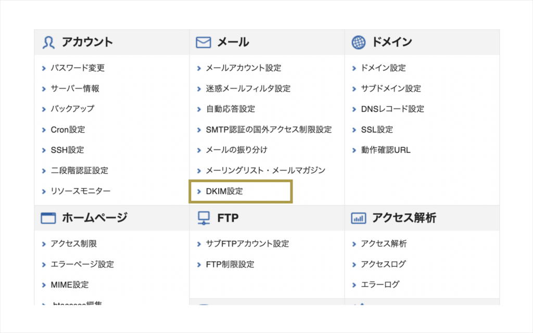533x333 pixels.
Task: Click the FTP computer icon
Action: 204,218
